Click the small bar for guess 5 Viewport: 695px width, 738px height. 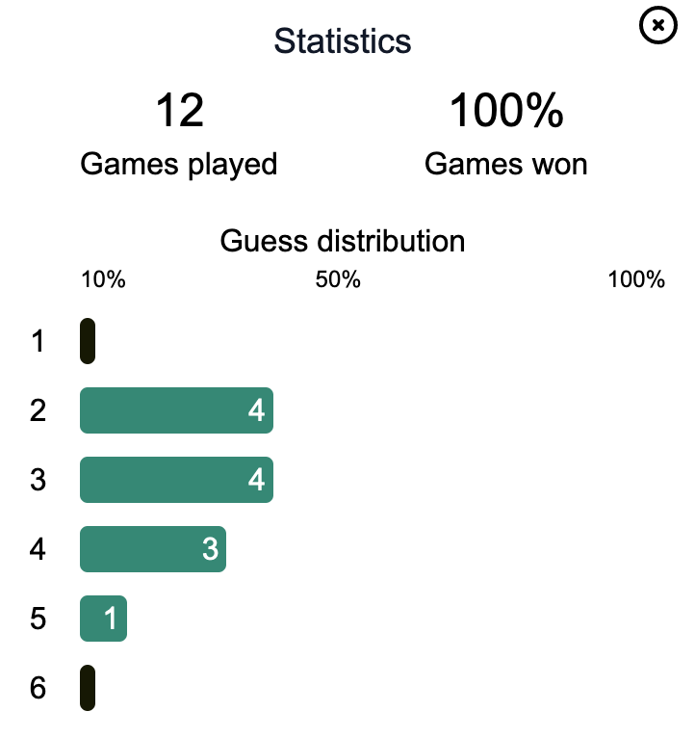[103, 618]
